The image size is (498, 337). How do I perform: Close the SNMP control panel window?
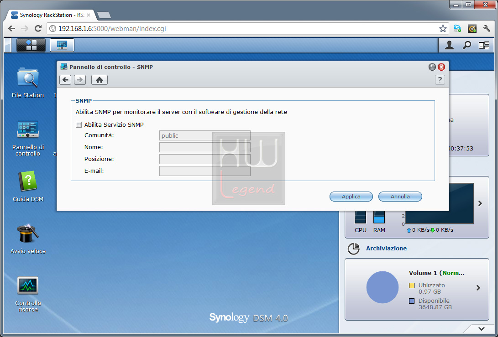(441, 67)
